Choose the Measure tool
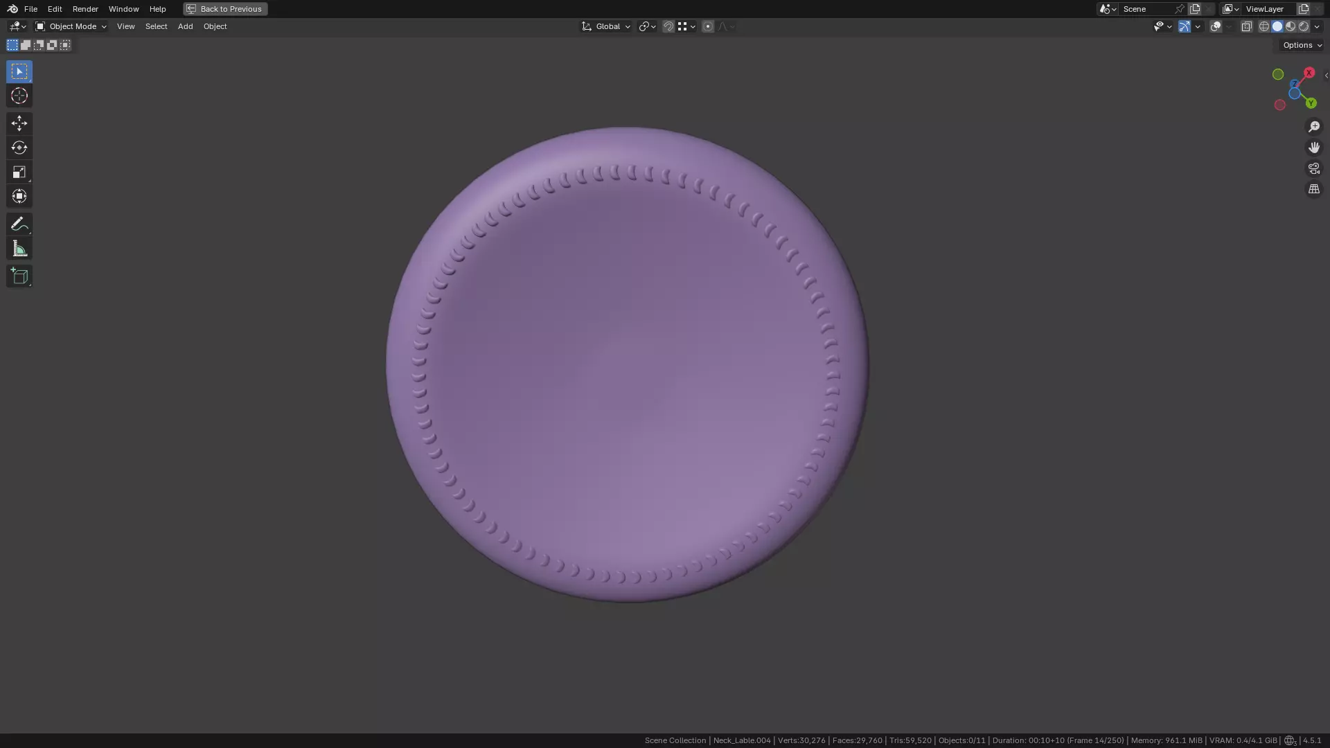The image size is (1330, 748). coord(19,249)
